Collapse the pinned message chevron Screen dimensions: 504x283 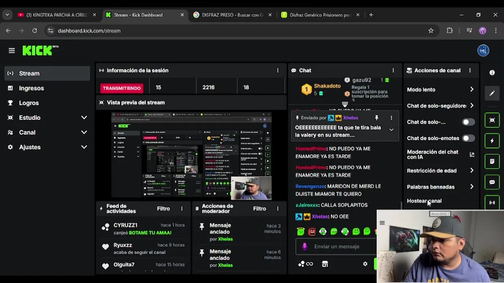tap(391, 130)
